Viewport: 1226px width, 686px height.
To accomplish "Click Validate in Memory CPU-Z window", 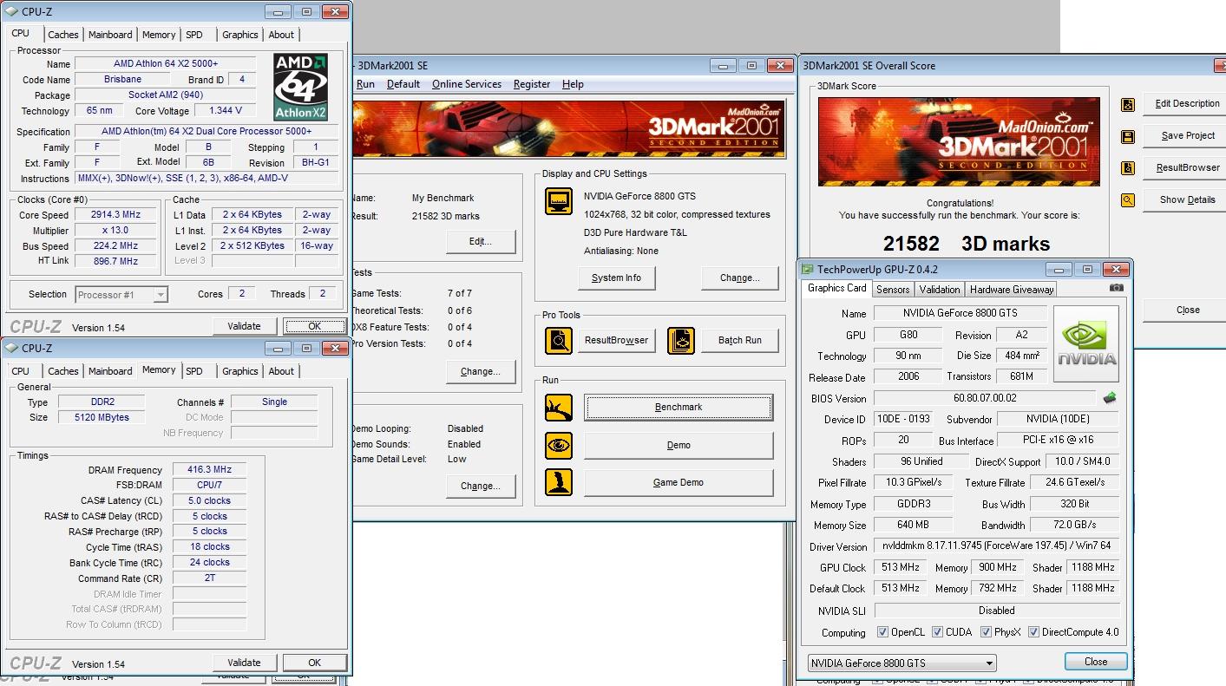I will tap(244, 663).
